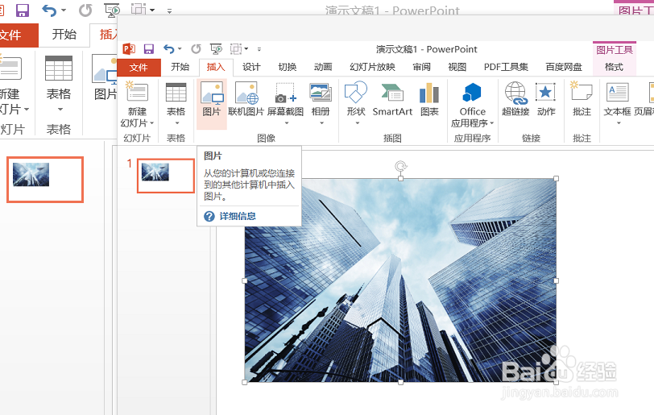Click slideshow start icon in background window
The width and height of the screenshot is (654, 415).
(112, 10)
